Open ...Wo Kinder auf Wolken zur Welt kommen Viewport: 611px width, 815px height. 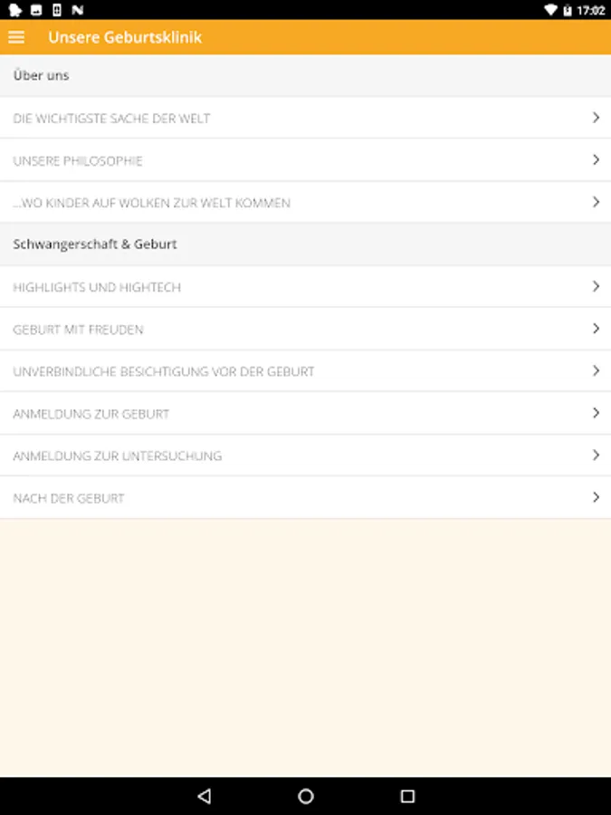pos(152,203)
